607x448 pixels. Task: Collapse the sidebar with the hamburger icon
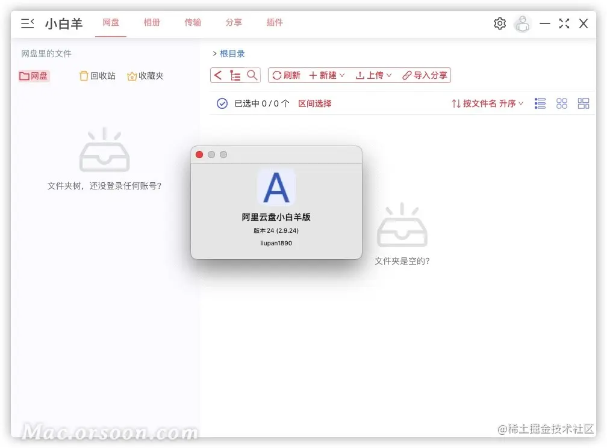[28, 23]
